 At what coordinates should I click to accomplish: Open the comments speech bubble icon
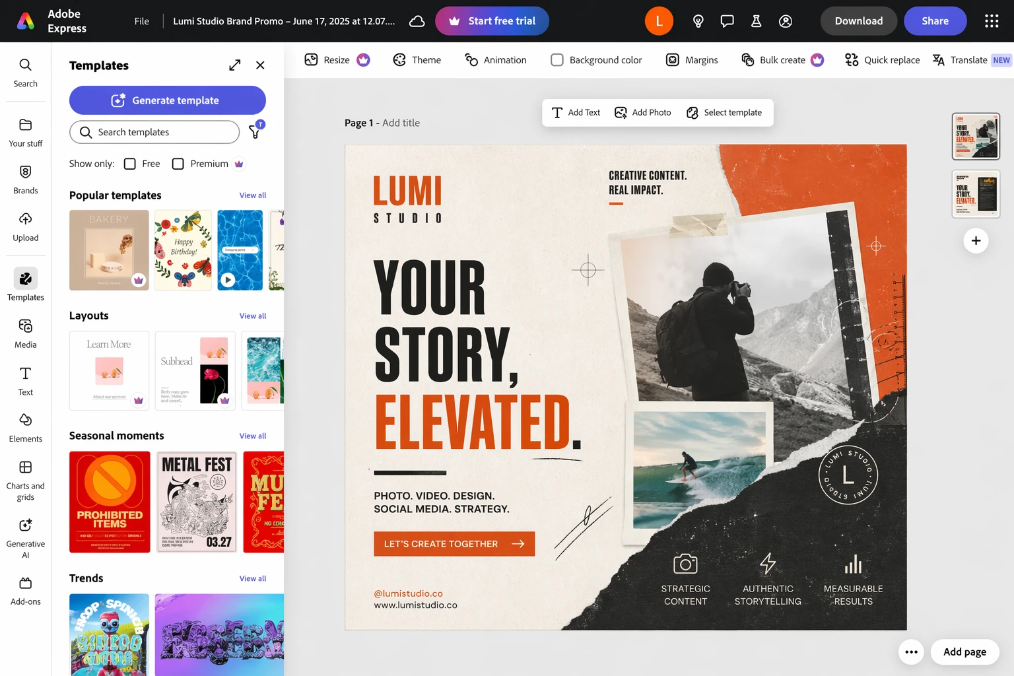[727, 21]
